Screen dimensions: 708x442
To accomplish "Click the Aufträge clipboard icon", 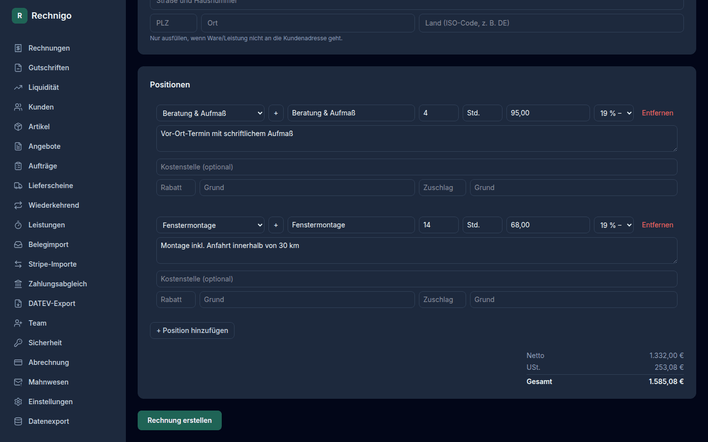I will [x=18, y=166].
